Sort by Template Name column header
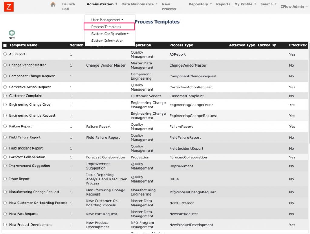Screen dimensions: 310x234 (x=23, y=45)
